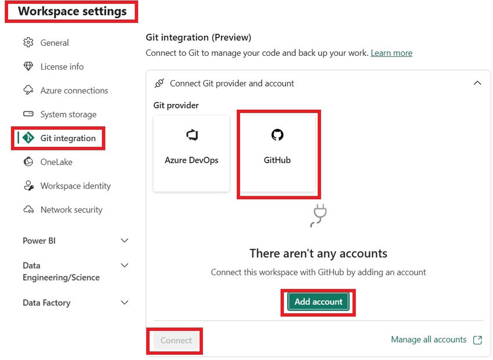The image size is (493, 360).
Task: Click the OneLake icon in sidebar
Action: point(28,162)
